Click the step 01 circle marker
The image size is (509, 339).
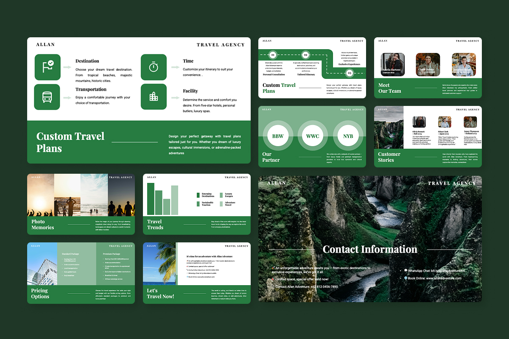273,55
